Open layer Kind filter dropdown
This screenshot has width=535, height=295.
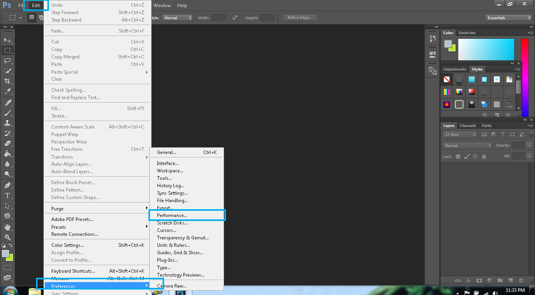click(460, 134)
